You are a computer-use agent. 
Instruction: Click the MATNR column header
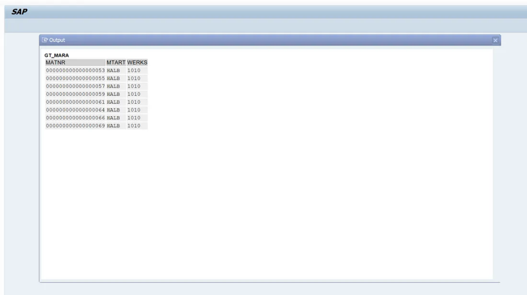(x=56, y=63)
